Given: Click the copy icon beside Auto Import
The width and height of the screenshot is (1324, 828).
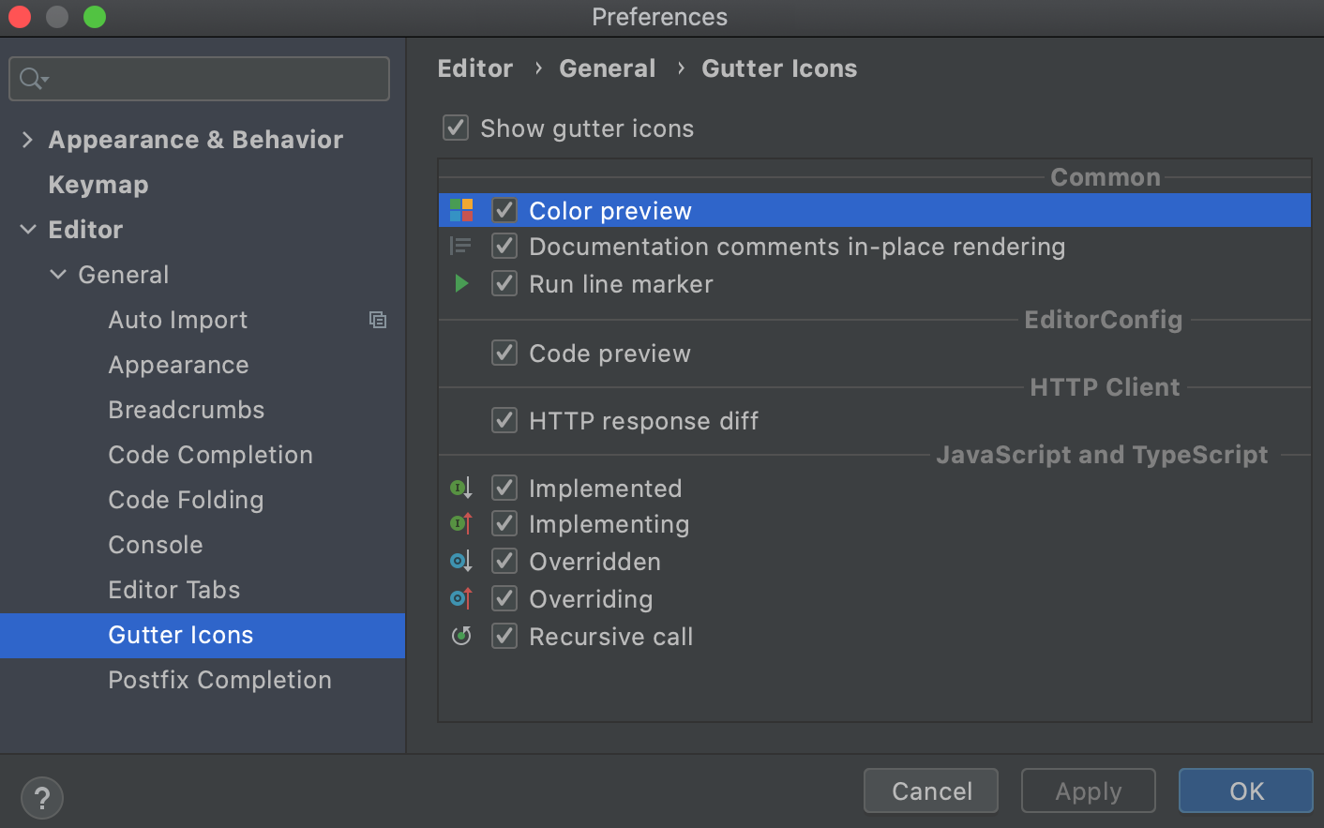Looking at the screenshot, I should 378,320.
